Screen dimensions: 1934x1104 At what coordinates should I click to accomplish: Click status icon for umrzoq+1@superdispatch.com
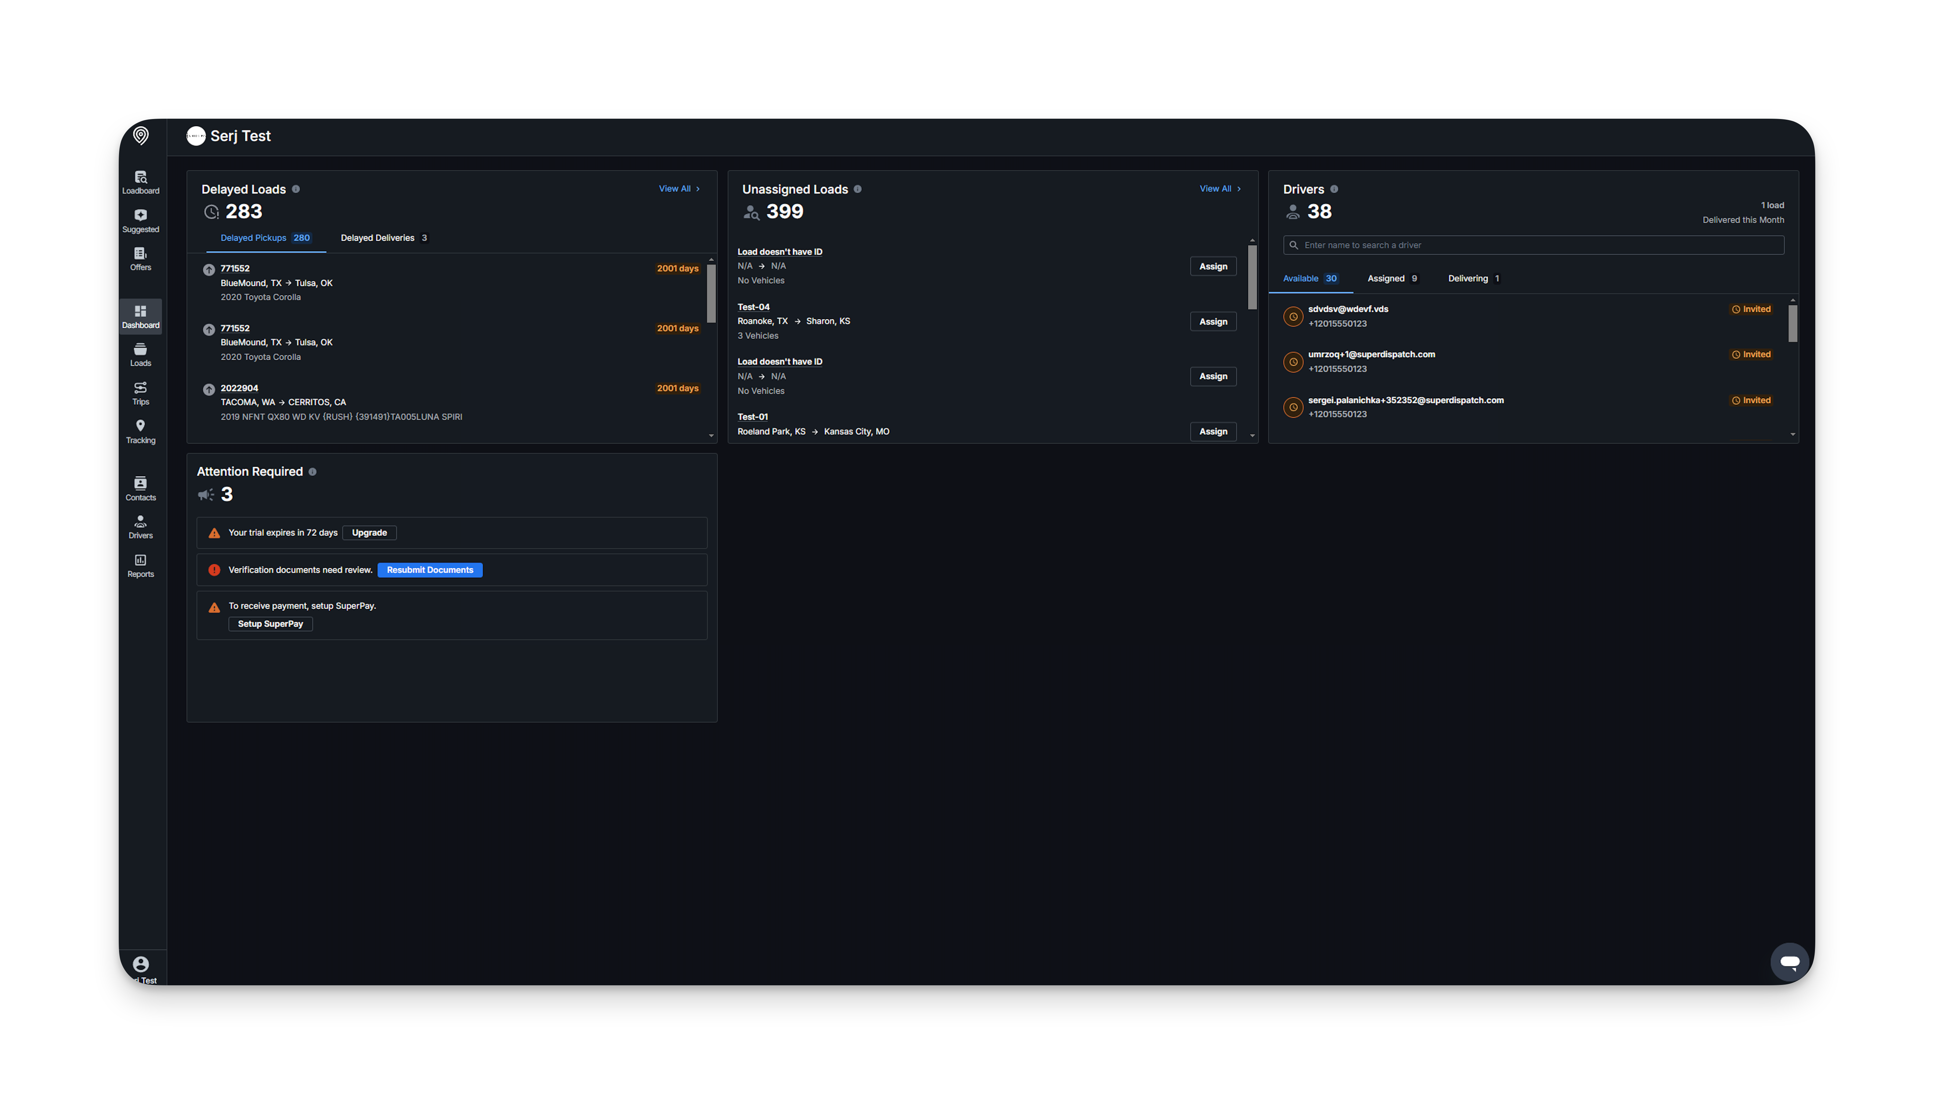point(1292,362)
